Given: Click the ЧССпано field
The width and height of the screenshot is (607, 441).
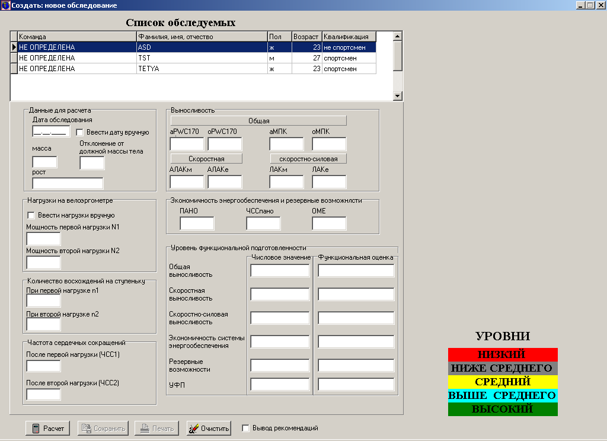Looking at the screenshot, I should (x=263, y=223).
